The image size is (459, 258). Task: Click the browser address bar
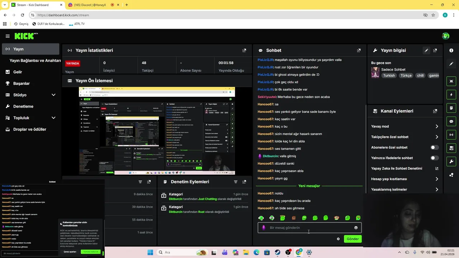[229, 15]
